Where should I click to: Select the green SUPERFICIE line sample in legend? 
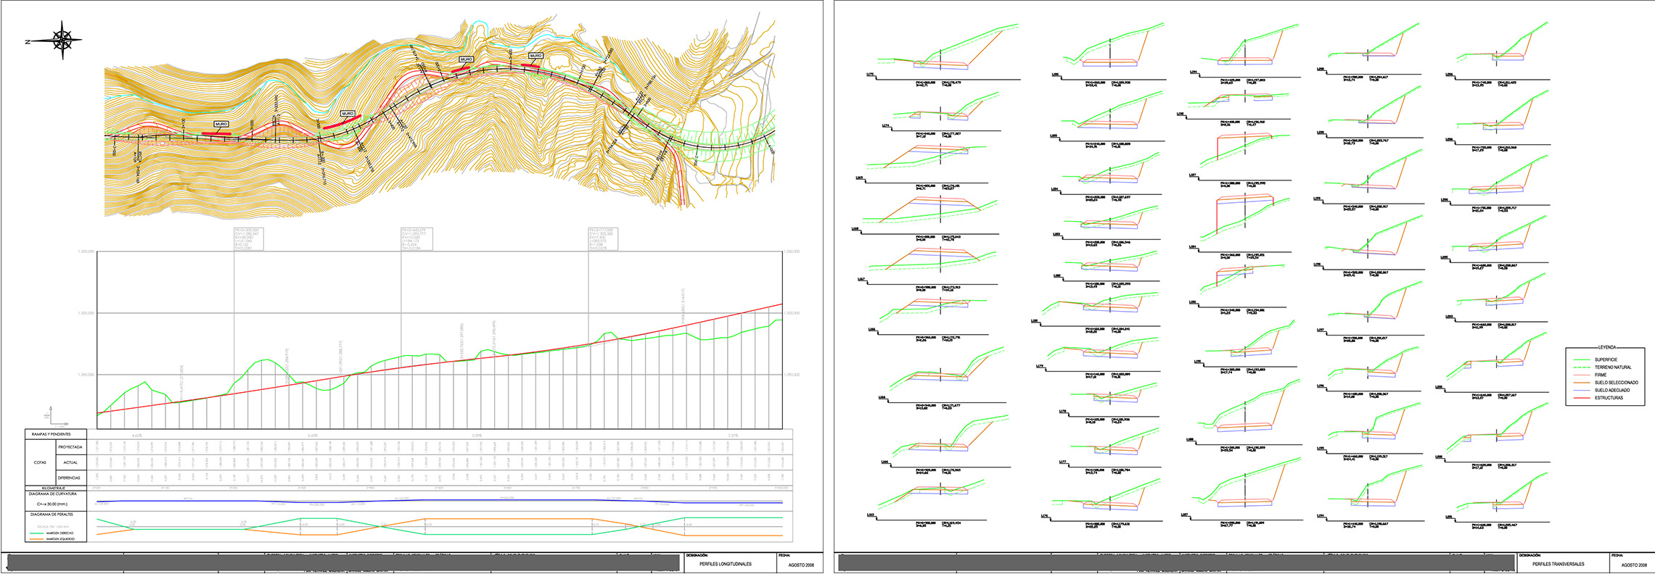tap(1582, 359)
